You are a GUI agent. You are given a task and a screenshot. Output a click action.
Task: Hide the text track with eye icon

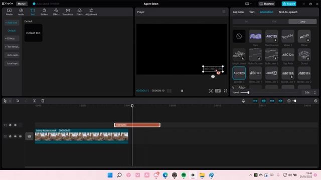(15, 125)
